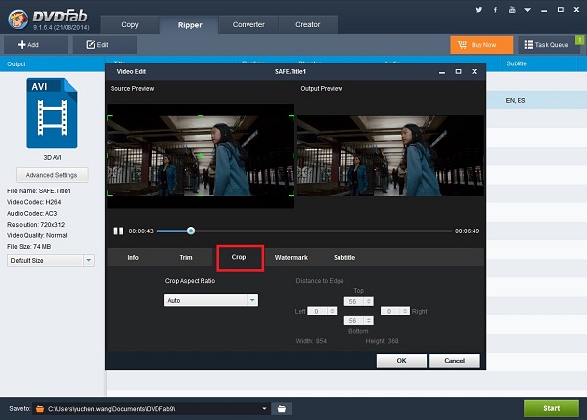Click the Bottom distance value field

(x=354, y=321)
